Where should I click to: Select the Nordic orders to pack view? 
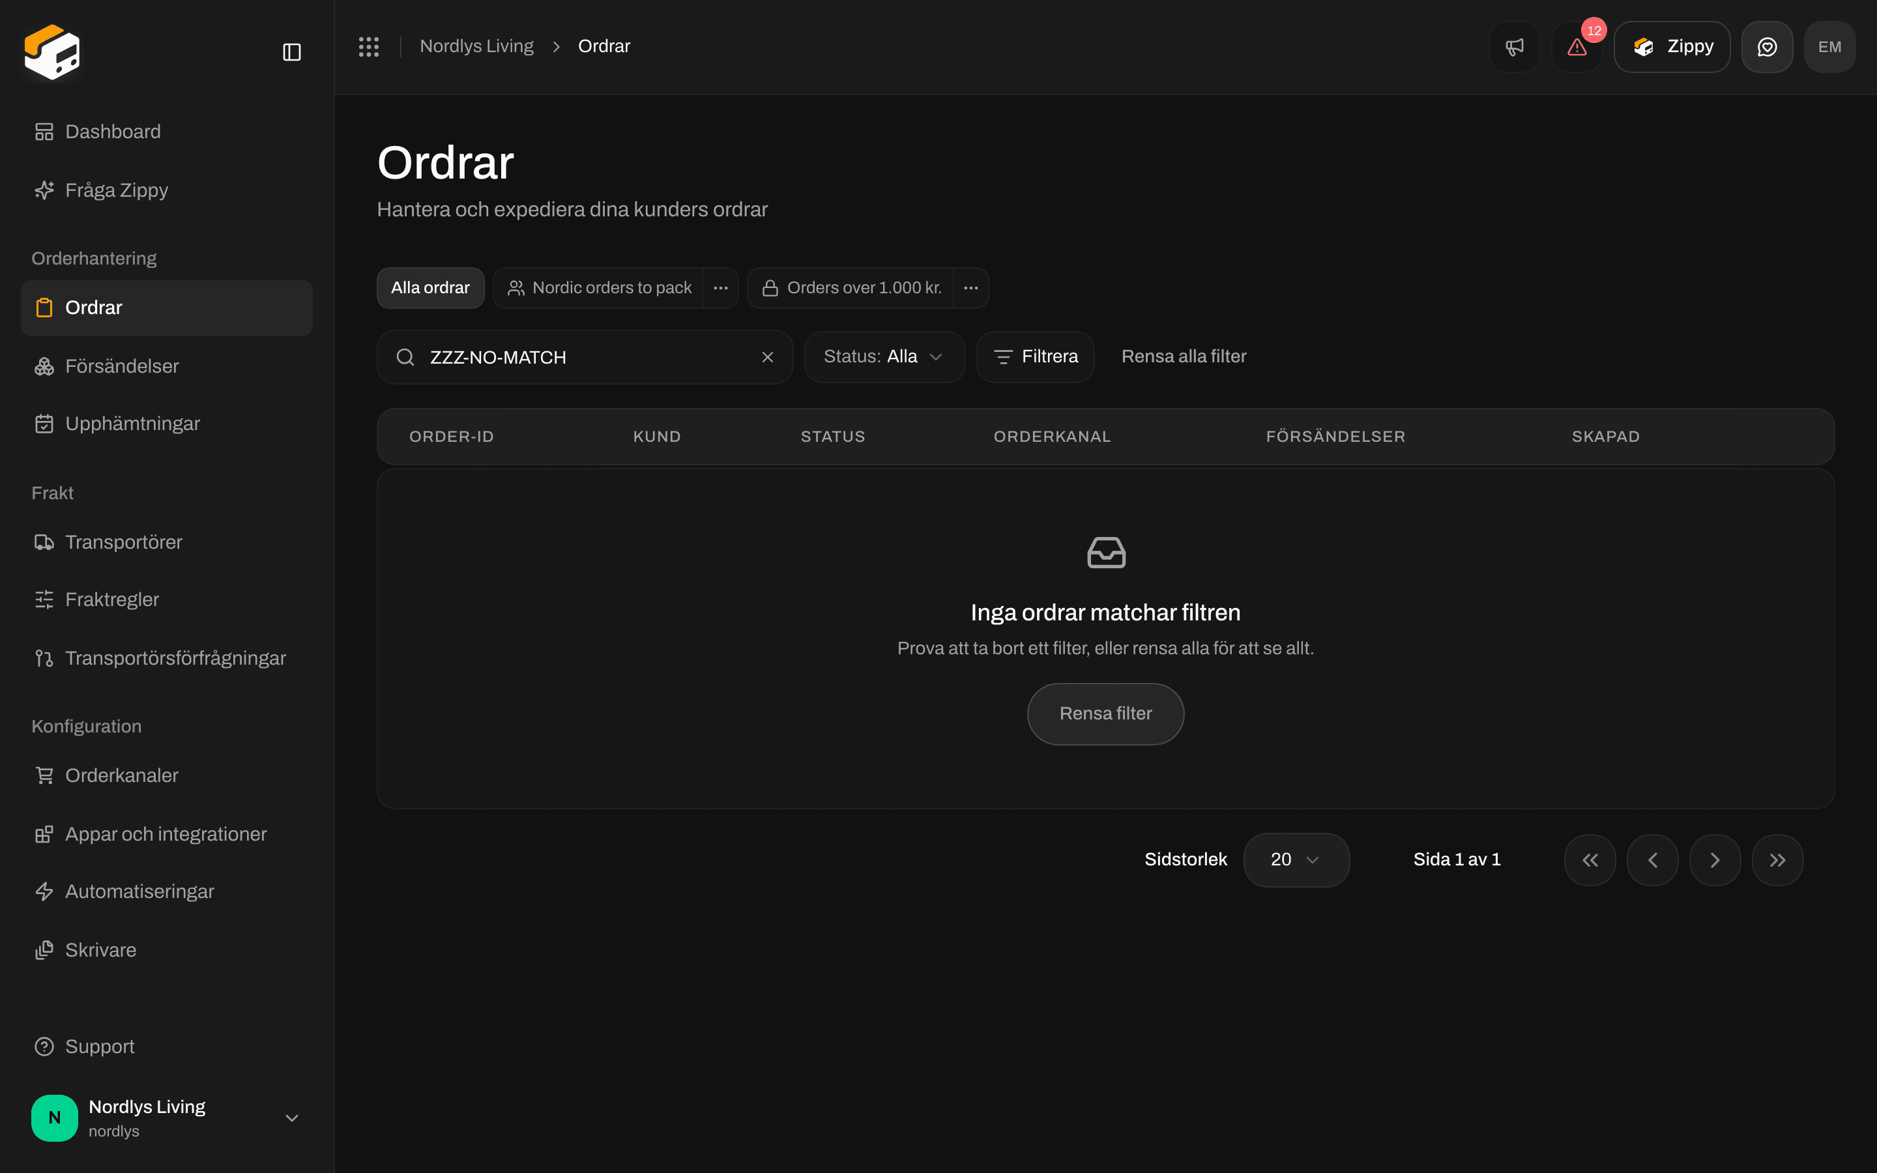(x=599, y=288)
